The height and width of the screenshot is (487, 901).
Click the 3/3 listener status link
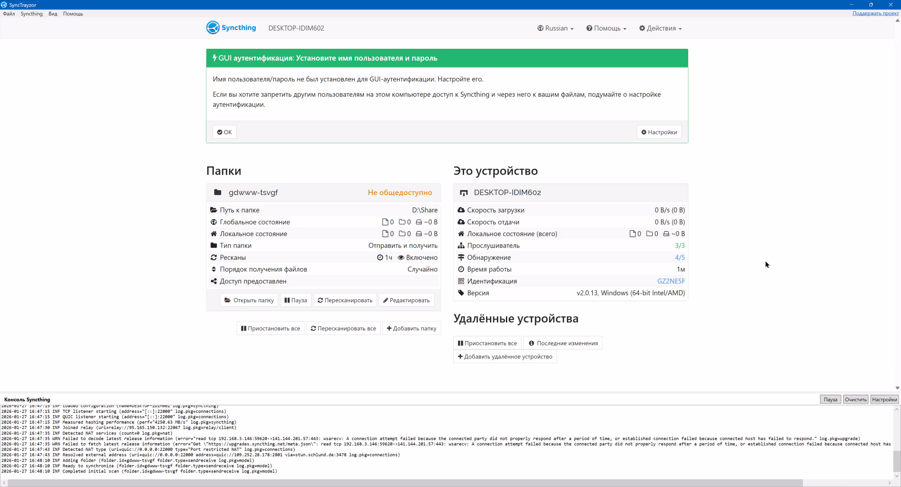coord(680,245)
